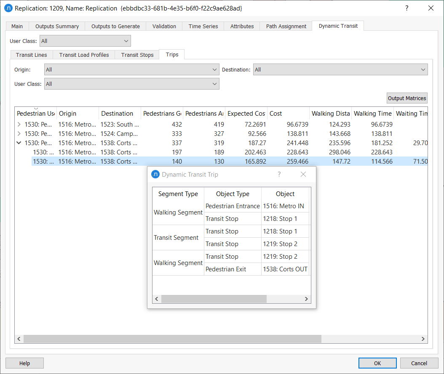Viewport: 444px width, 374px height.
Task: Open the top User Class dropdown
Action: tap(126, 41)
